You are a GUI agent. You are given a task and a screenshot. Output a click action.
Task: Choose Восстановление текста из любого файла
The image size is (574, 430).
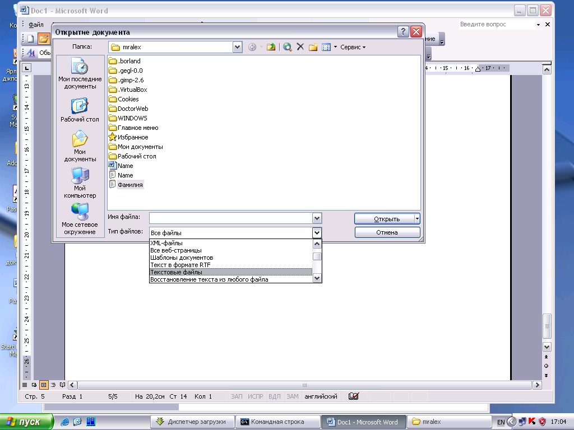230,279
